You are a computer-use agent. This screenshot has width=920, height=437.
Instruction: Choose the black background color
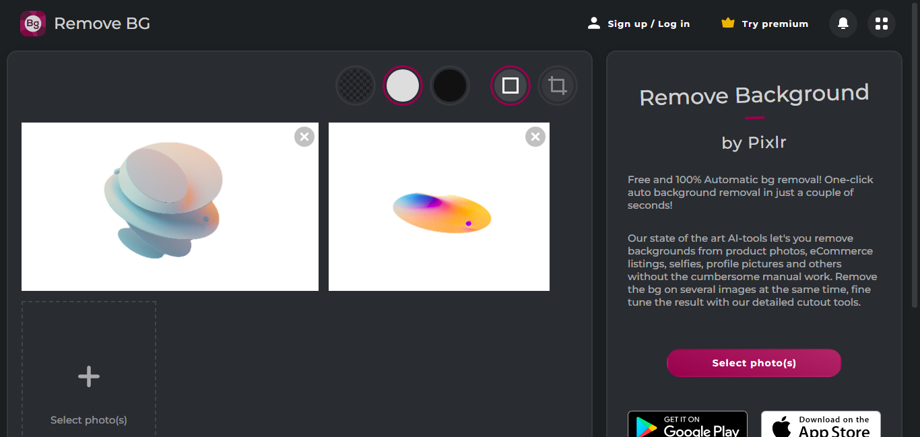pyautogui.click(x=450, y=86)
